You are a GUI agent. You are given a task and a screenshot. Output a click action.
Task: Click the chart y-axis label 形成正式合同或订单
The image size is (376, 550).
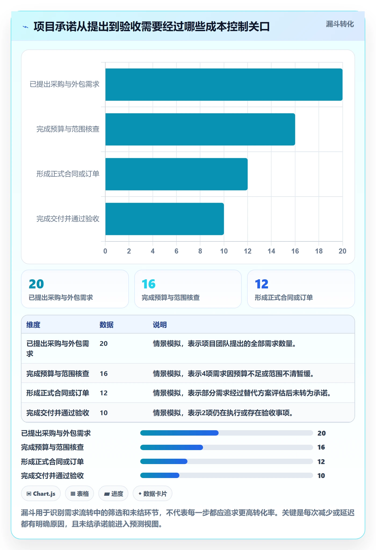pos(68,174)
